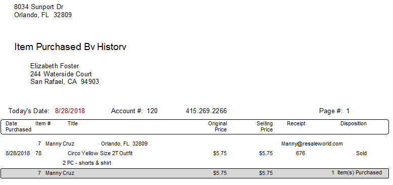Click the Item # column header

43,123
